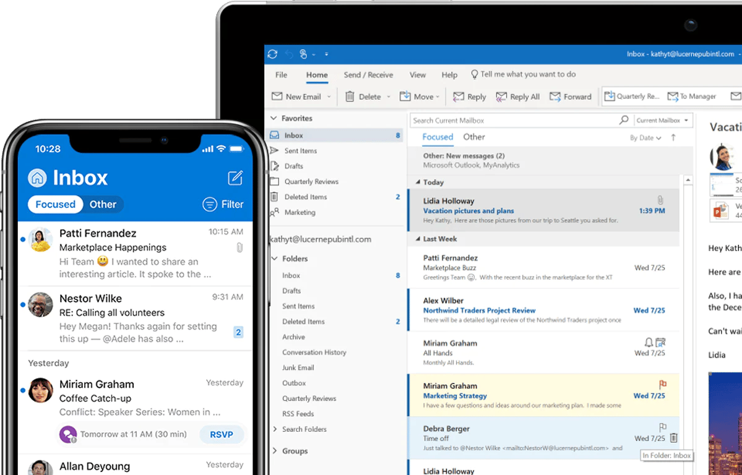
Task: Click the To Manager quick step
Action: 691,96
